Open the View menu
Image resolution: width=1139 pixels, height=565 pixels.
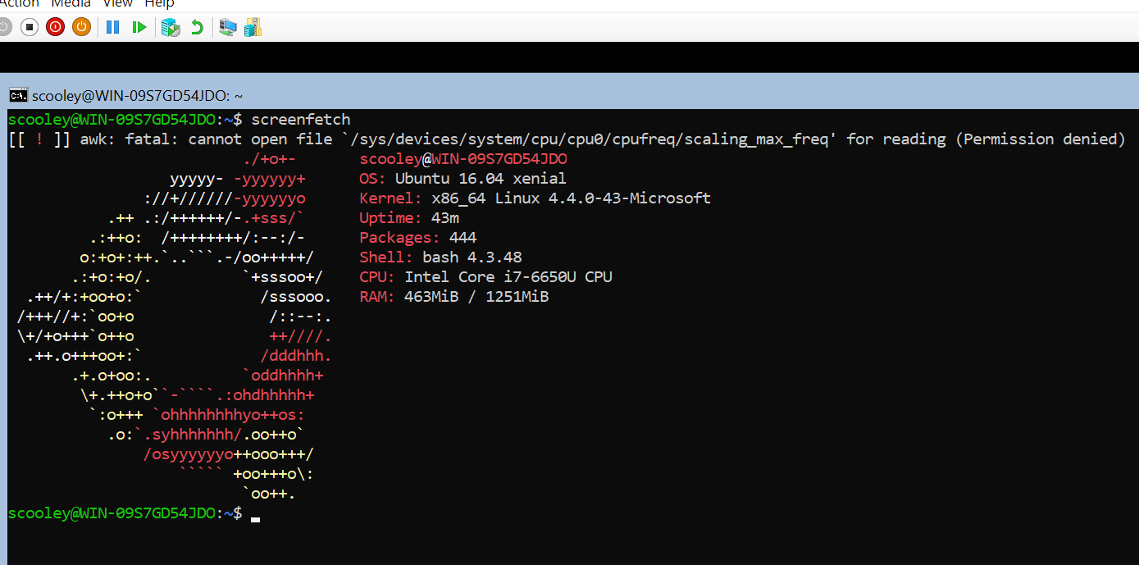(117, 4)
